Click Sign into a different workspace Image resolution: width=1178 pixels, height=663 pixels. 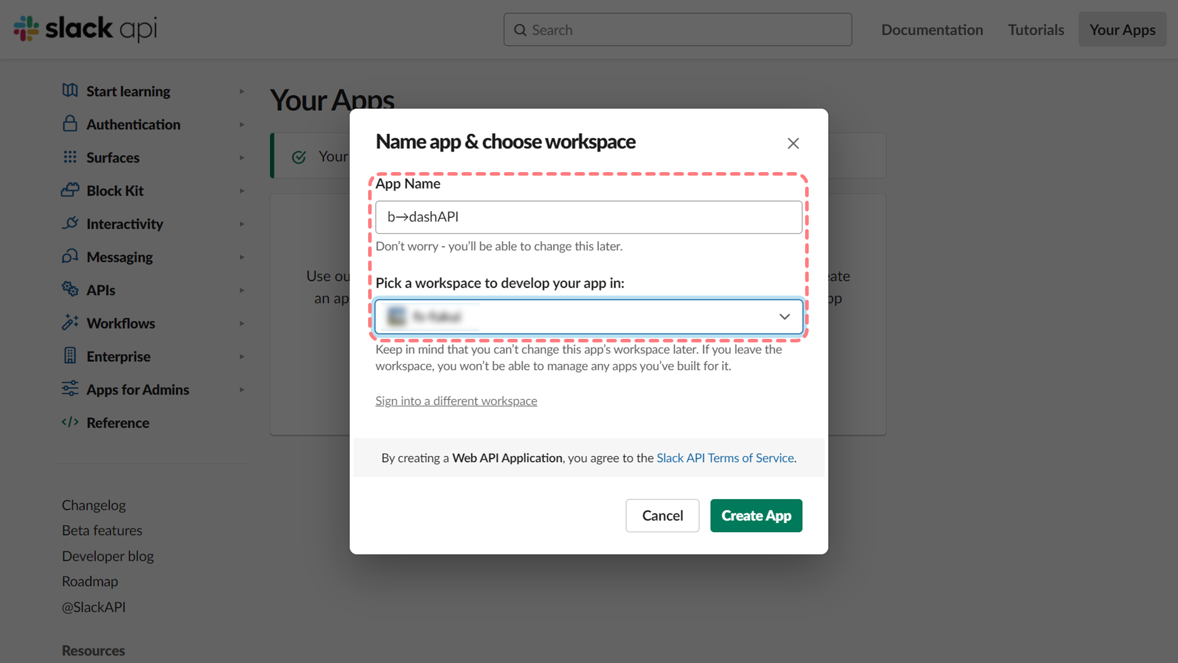(456, 401)
